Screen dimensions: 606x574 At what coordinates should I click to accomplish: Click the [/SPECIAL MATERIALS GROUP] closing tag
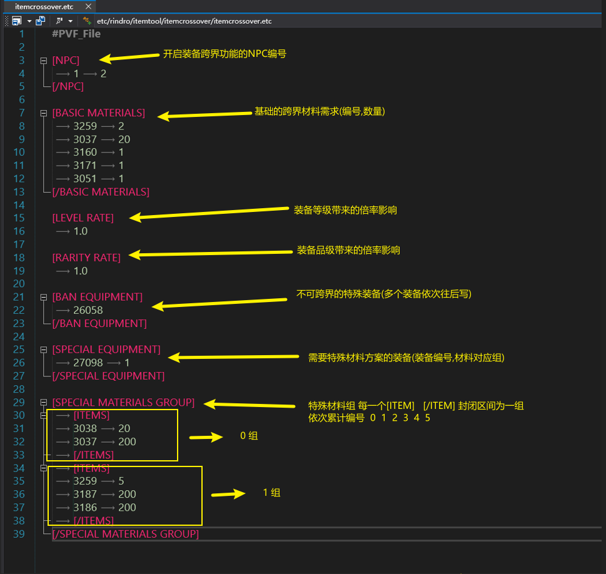pyautogui.click(x=125, y=534)
